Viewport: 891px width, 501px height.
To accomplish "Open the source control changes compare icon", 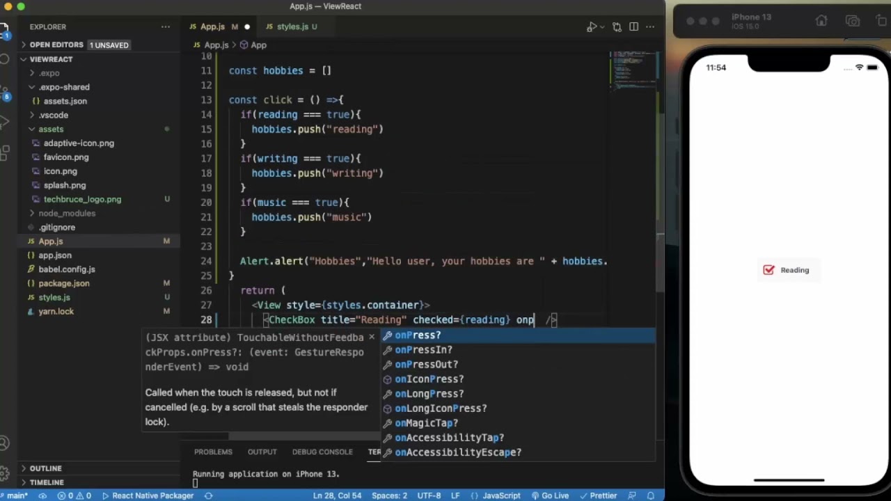I will click(617, 26).
